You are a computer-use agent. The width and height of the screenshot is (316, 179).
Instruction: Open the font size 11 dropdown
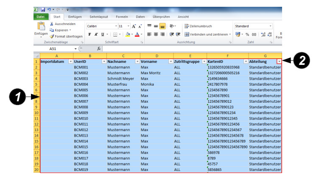tap(129, 26)
